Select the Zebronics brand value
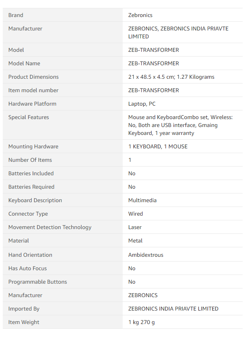 click(x=140, y=15)
